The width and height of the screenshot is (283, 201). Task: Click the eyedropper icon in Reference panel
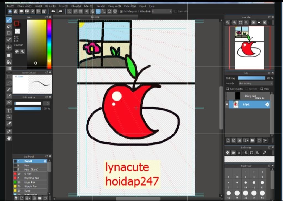pyautogui.click(x=264, y=153)
